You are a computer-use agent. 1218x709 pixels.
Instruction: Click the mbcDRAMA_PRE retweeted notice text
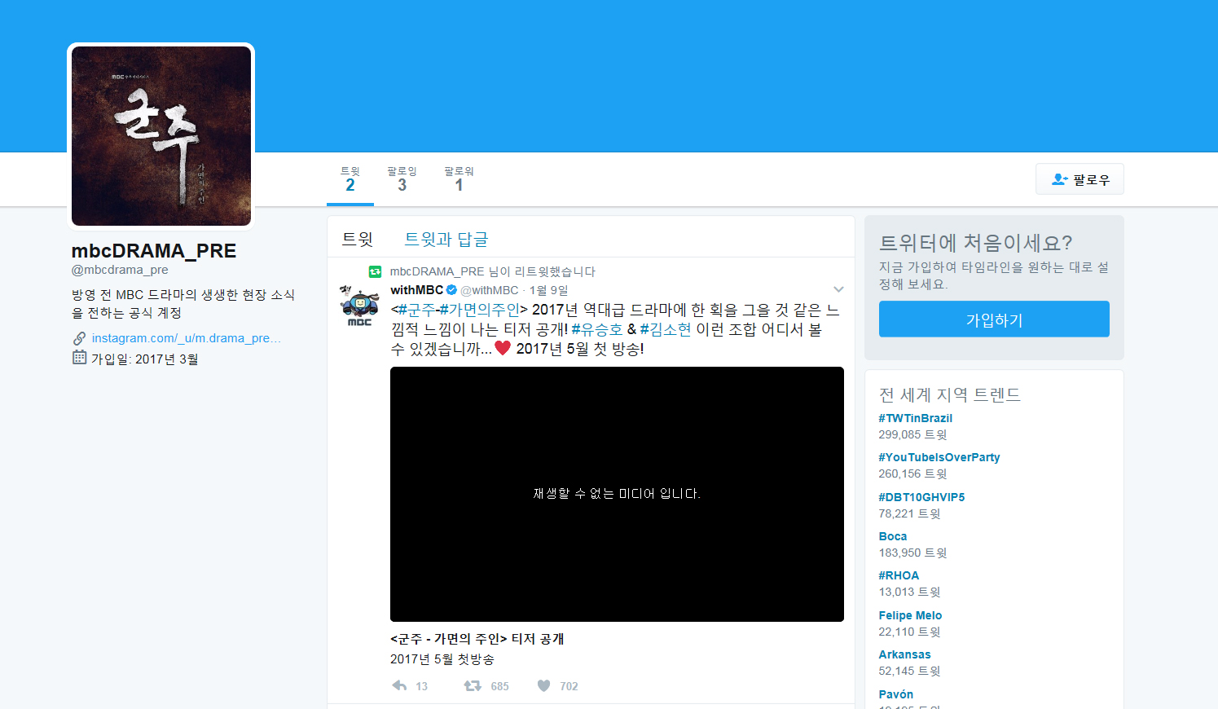coord(492,271)
